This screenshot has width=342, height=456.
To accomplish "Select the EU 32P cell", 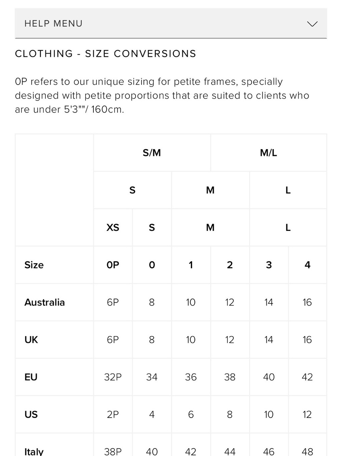I will pyautogui.click(x=113, y=377).
